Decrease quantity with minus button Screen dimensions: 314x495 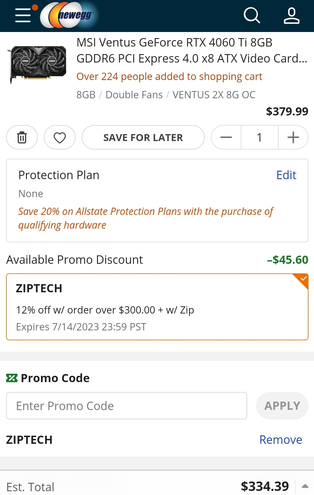tap(226, 137)
